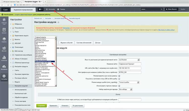Image resolution: width=189 pixels, height=111 pixels.
Task: Expand the Валюты tree node arrow
Action: click(11, 40)
